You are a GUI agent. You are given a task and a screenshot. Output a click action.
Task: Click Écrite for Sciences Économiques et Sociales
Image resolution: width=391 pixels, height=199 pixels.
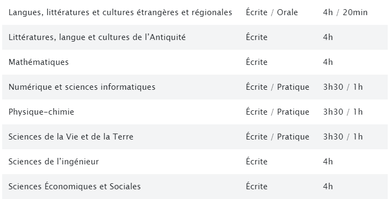coord(256,186)
